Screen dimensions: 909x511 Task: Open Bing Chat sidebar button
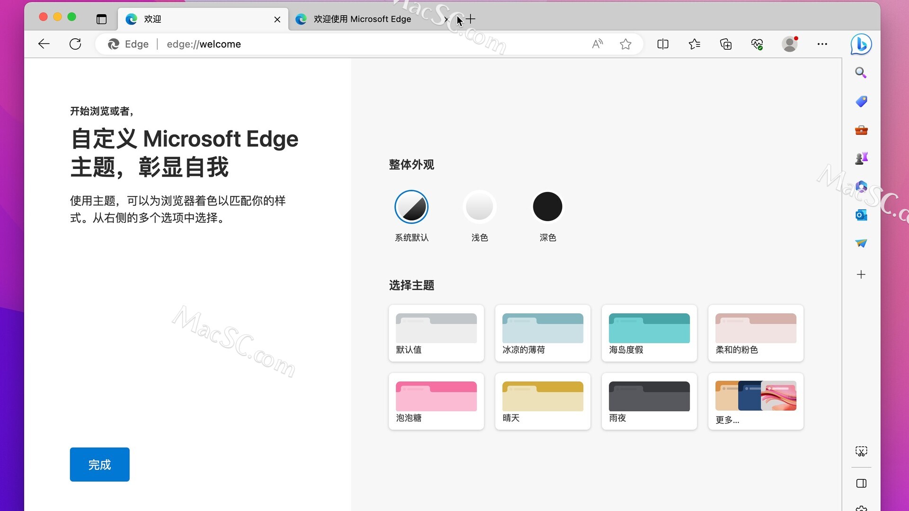point(861,44)
